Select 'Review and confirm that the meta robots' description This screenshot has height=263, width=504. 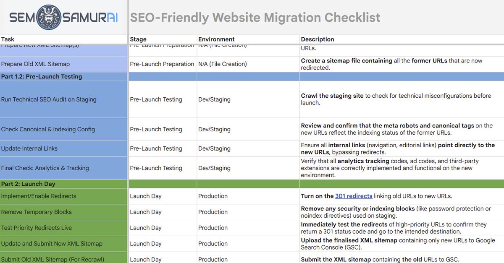click(x=402, y=129)
